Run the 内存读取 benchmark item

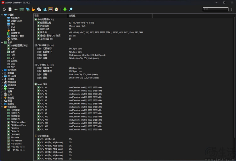(15, 110)
